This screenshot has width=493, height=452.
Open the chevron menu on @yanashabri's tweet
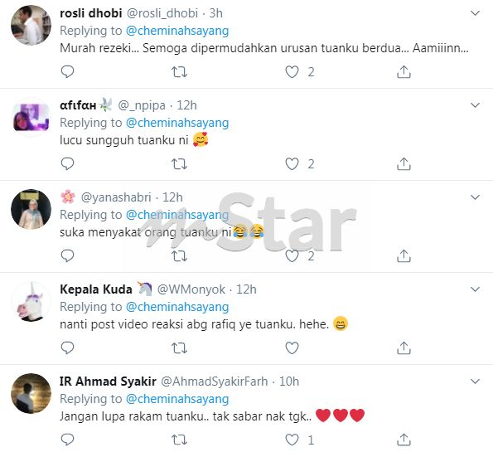pos(475,197)
